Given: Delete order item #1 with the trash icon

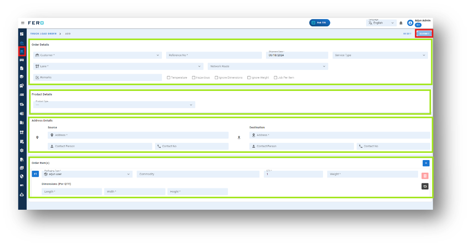Looking at the screenshot, I should tap(425, 176).
